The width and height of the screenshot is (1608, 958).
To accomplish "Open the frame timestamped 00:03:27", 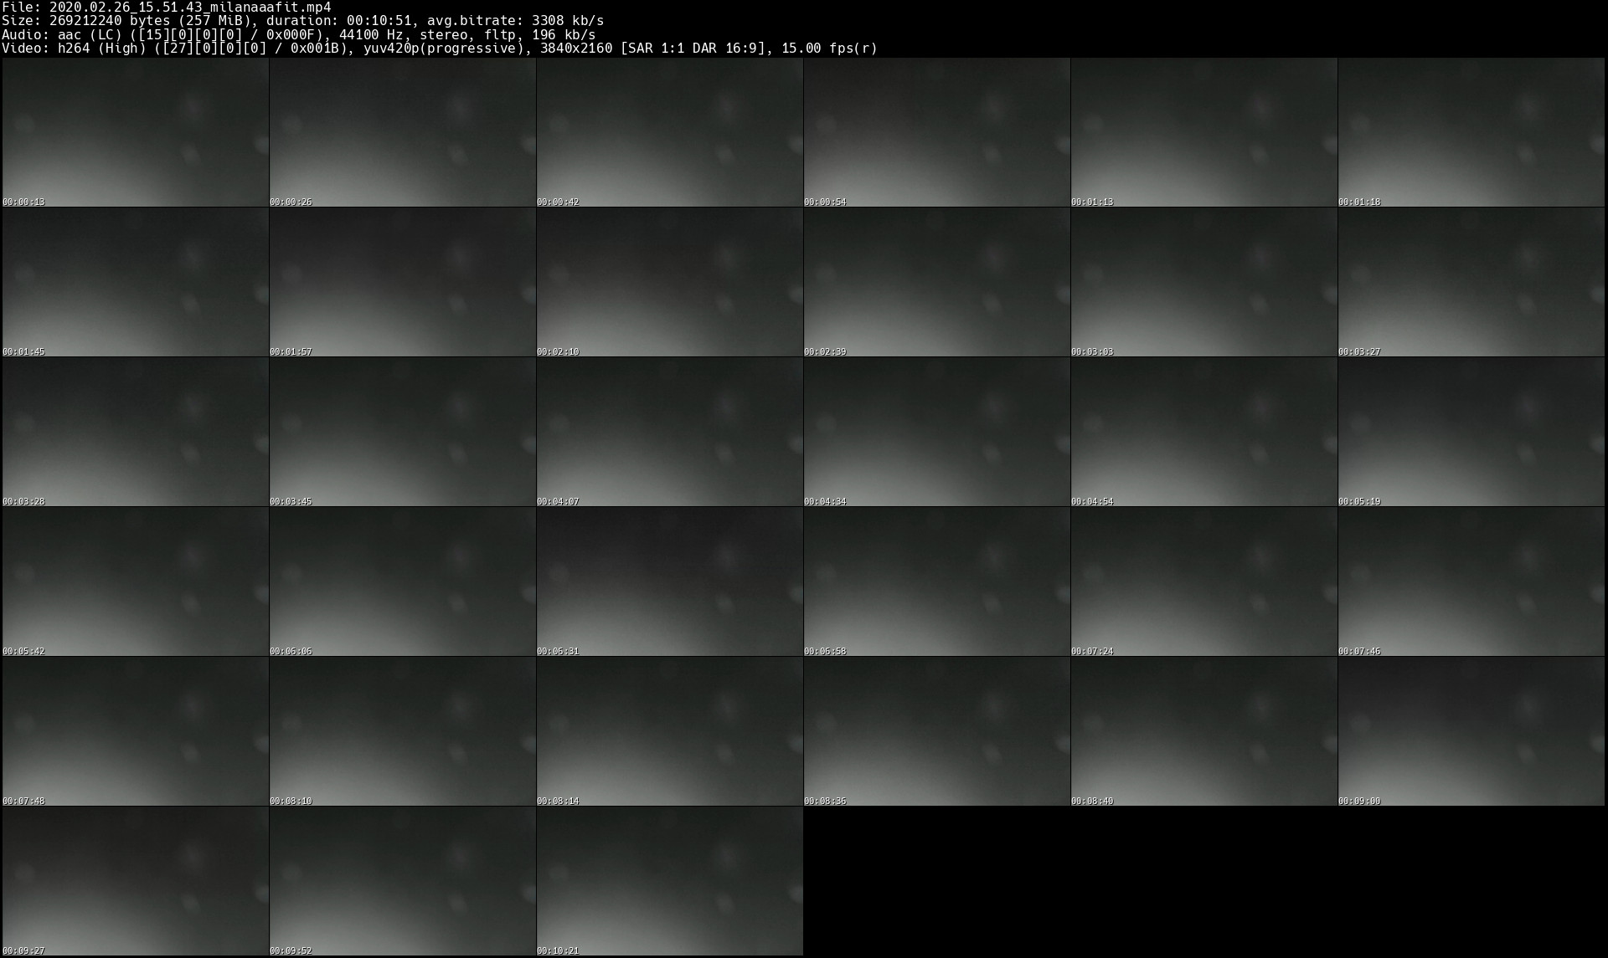I will tap(1471, 282).
